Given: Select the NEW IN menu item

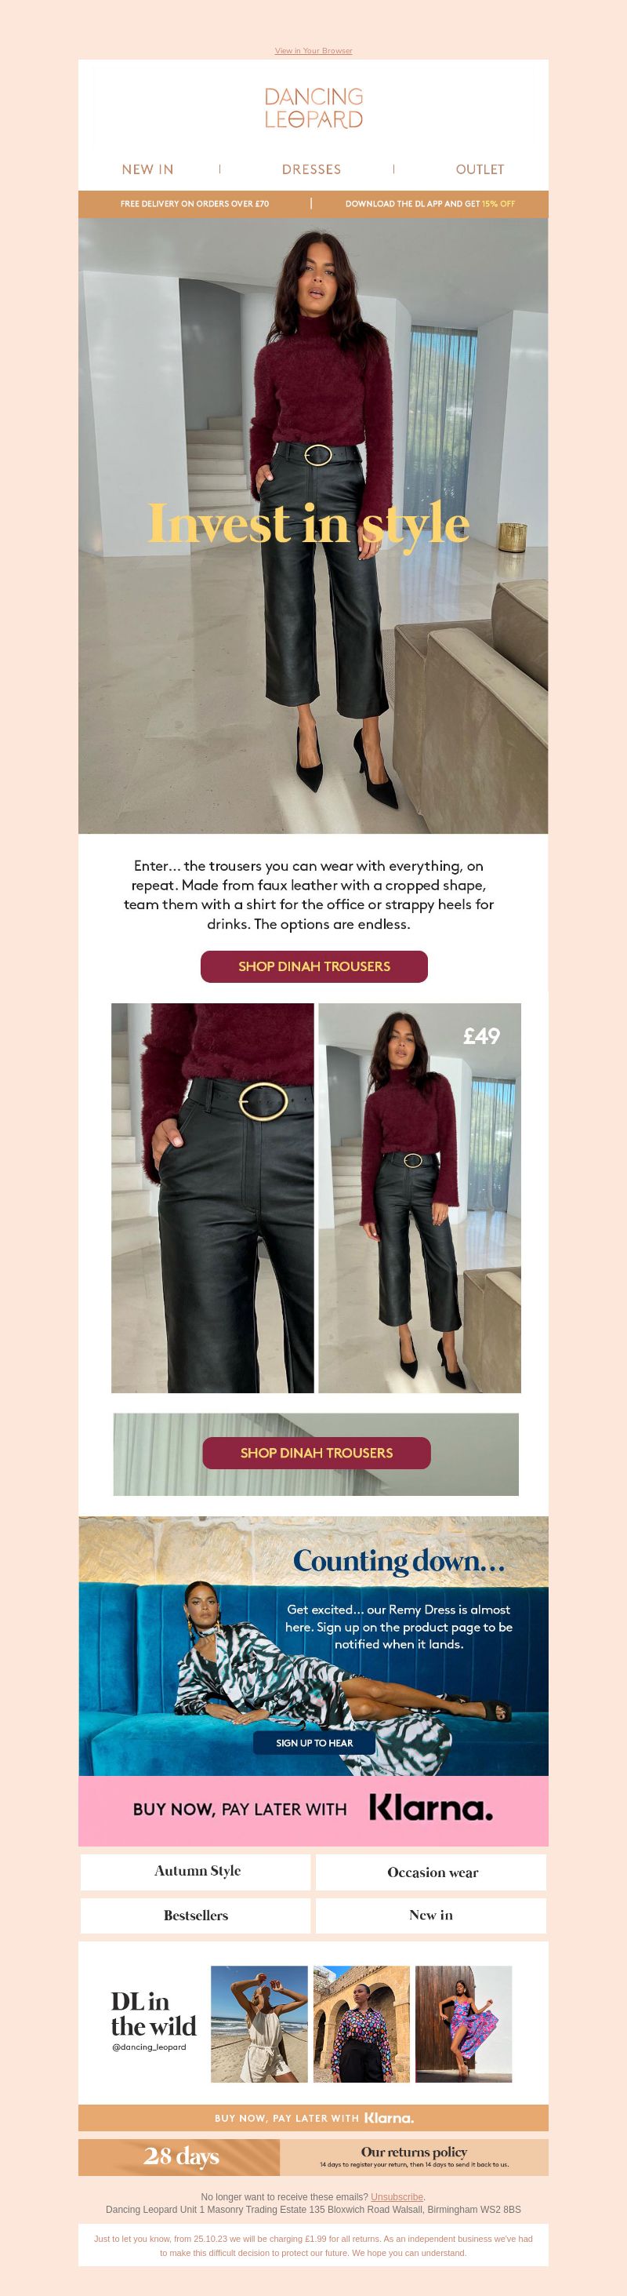Looking at the screenshot, I should tap(148, 169).
